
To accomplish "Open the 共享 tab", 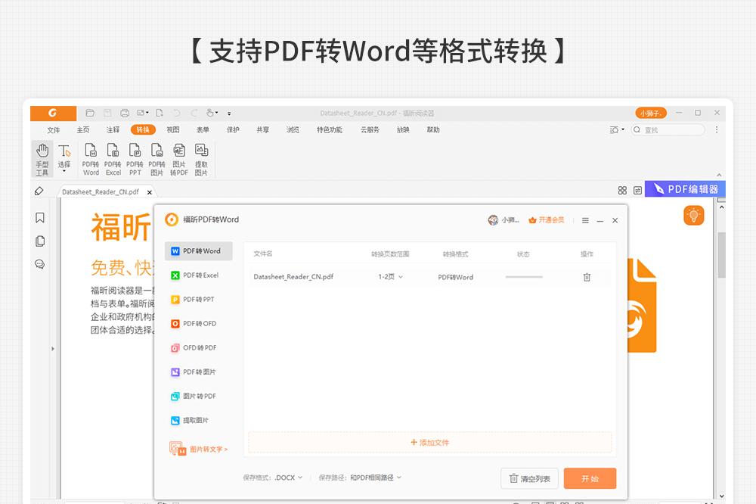I will 263,130.
